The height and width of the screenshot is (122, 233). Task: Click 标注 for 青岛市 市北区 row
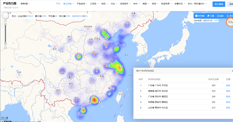pyautogui.click(x=228, y=108)
